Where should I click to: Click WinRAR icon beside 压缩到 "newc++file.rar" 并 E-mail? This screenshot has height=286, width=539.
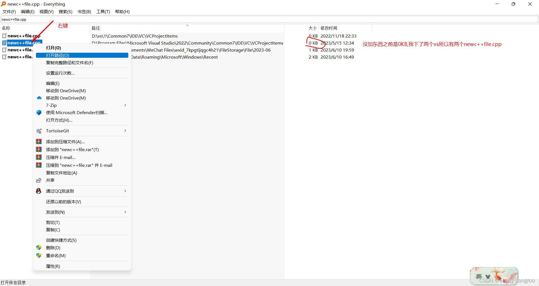coord(39,165)
